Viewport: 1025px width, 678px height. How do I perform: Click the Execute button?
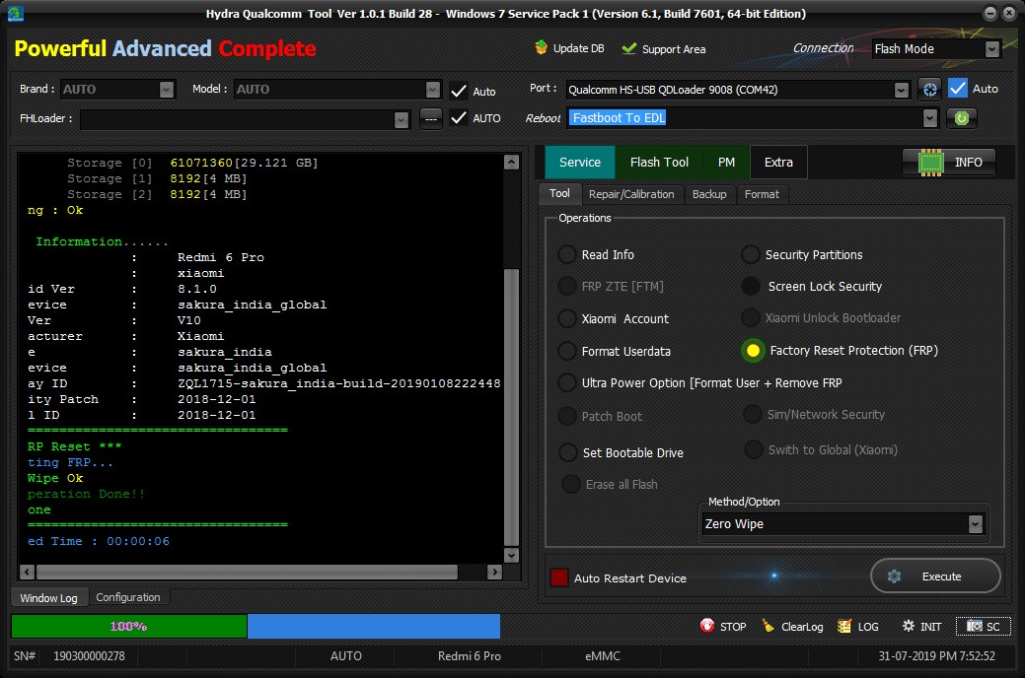[935, 576]
